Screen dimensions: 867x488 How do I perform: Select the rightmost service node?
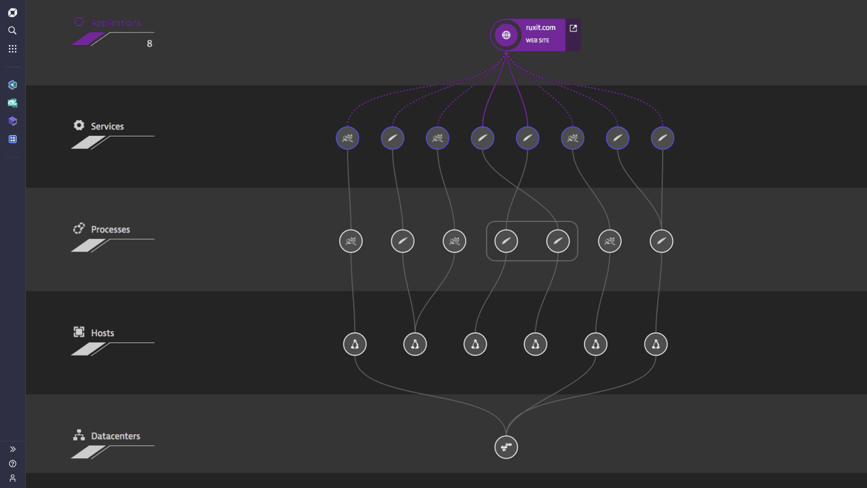tap(662, 138)
